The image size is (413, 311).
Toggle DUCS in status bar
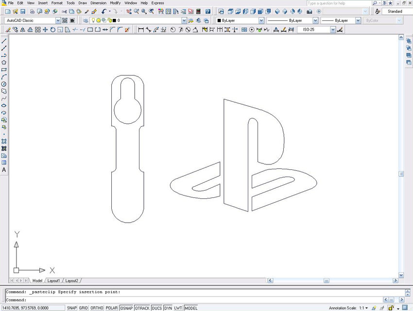(157, 308)
